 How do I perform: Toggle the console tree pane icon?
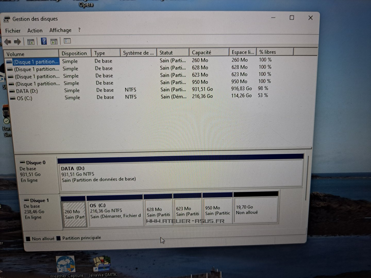(31, 41)
